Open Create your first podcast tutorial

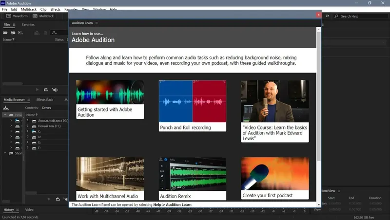(x=275, y=178)
